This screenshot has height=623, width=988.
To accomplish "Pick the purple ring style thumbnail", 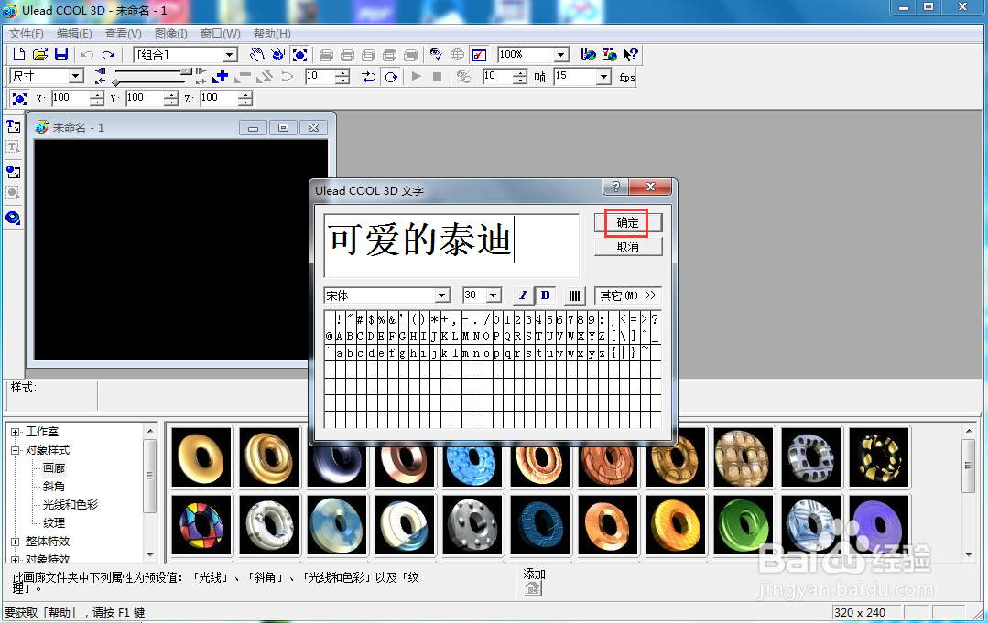I will (879, 525).
